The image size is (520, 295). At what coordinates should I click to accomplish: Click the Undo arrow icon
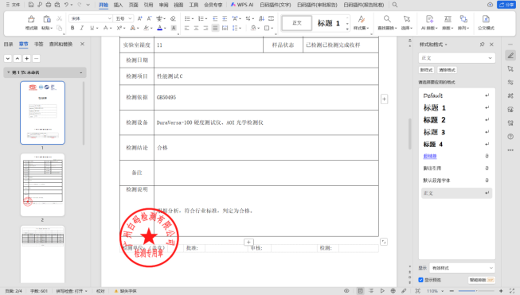[x=66, y=5]
